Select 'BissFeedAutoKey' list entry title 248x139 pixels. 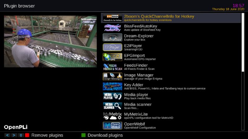point(140,26)
